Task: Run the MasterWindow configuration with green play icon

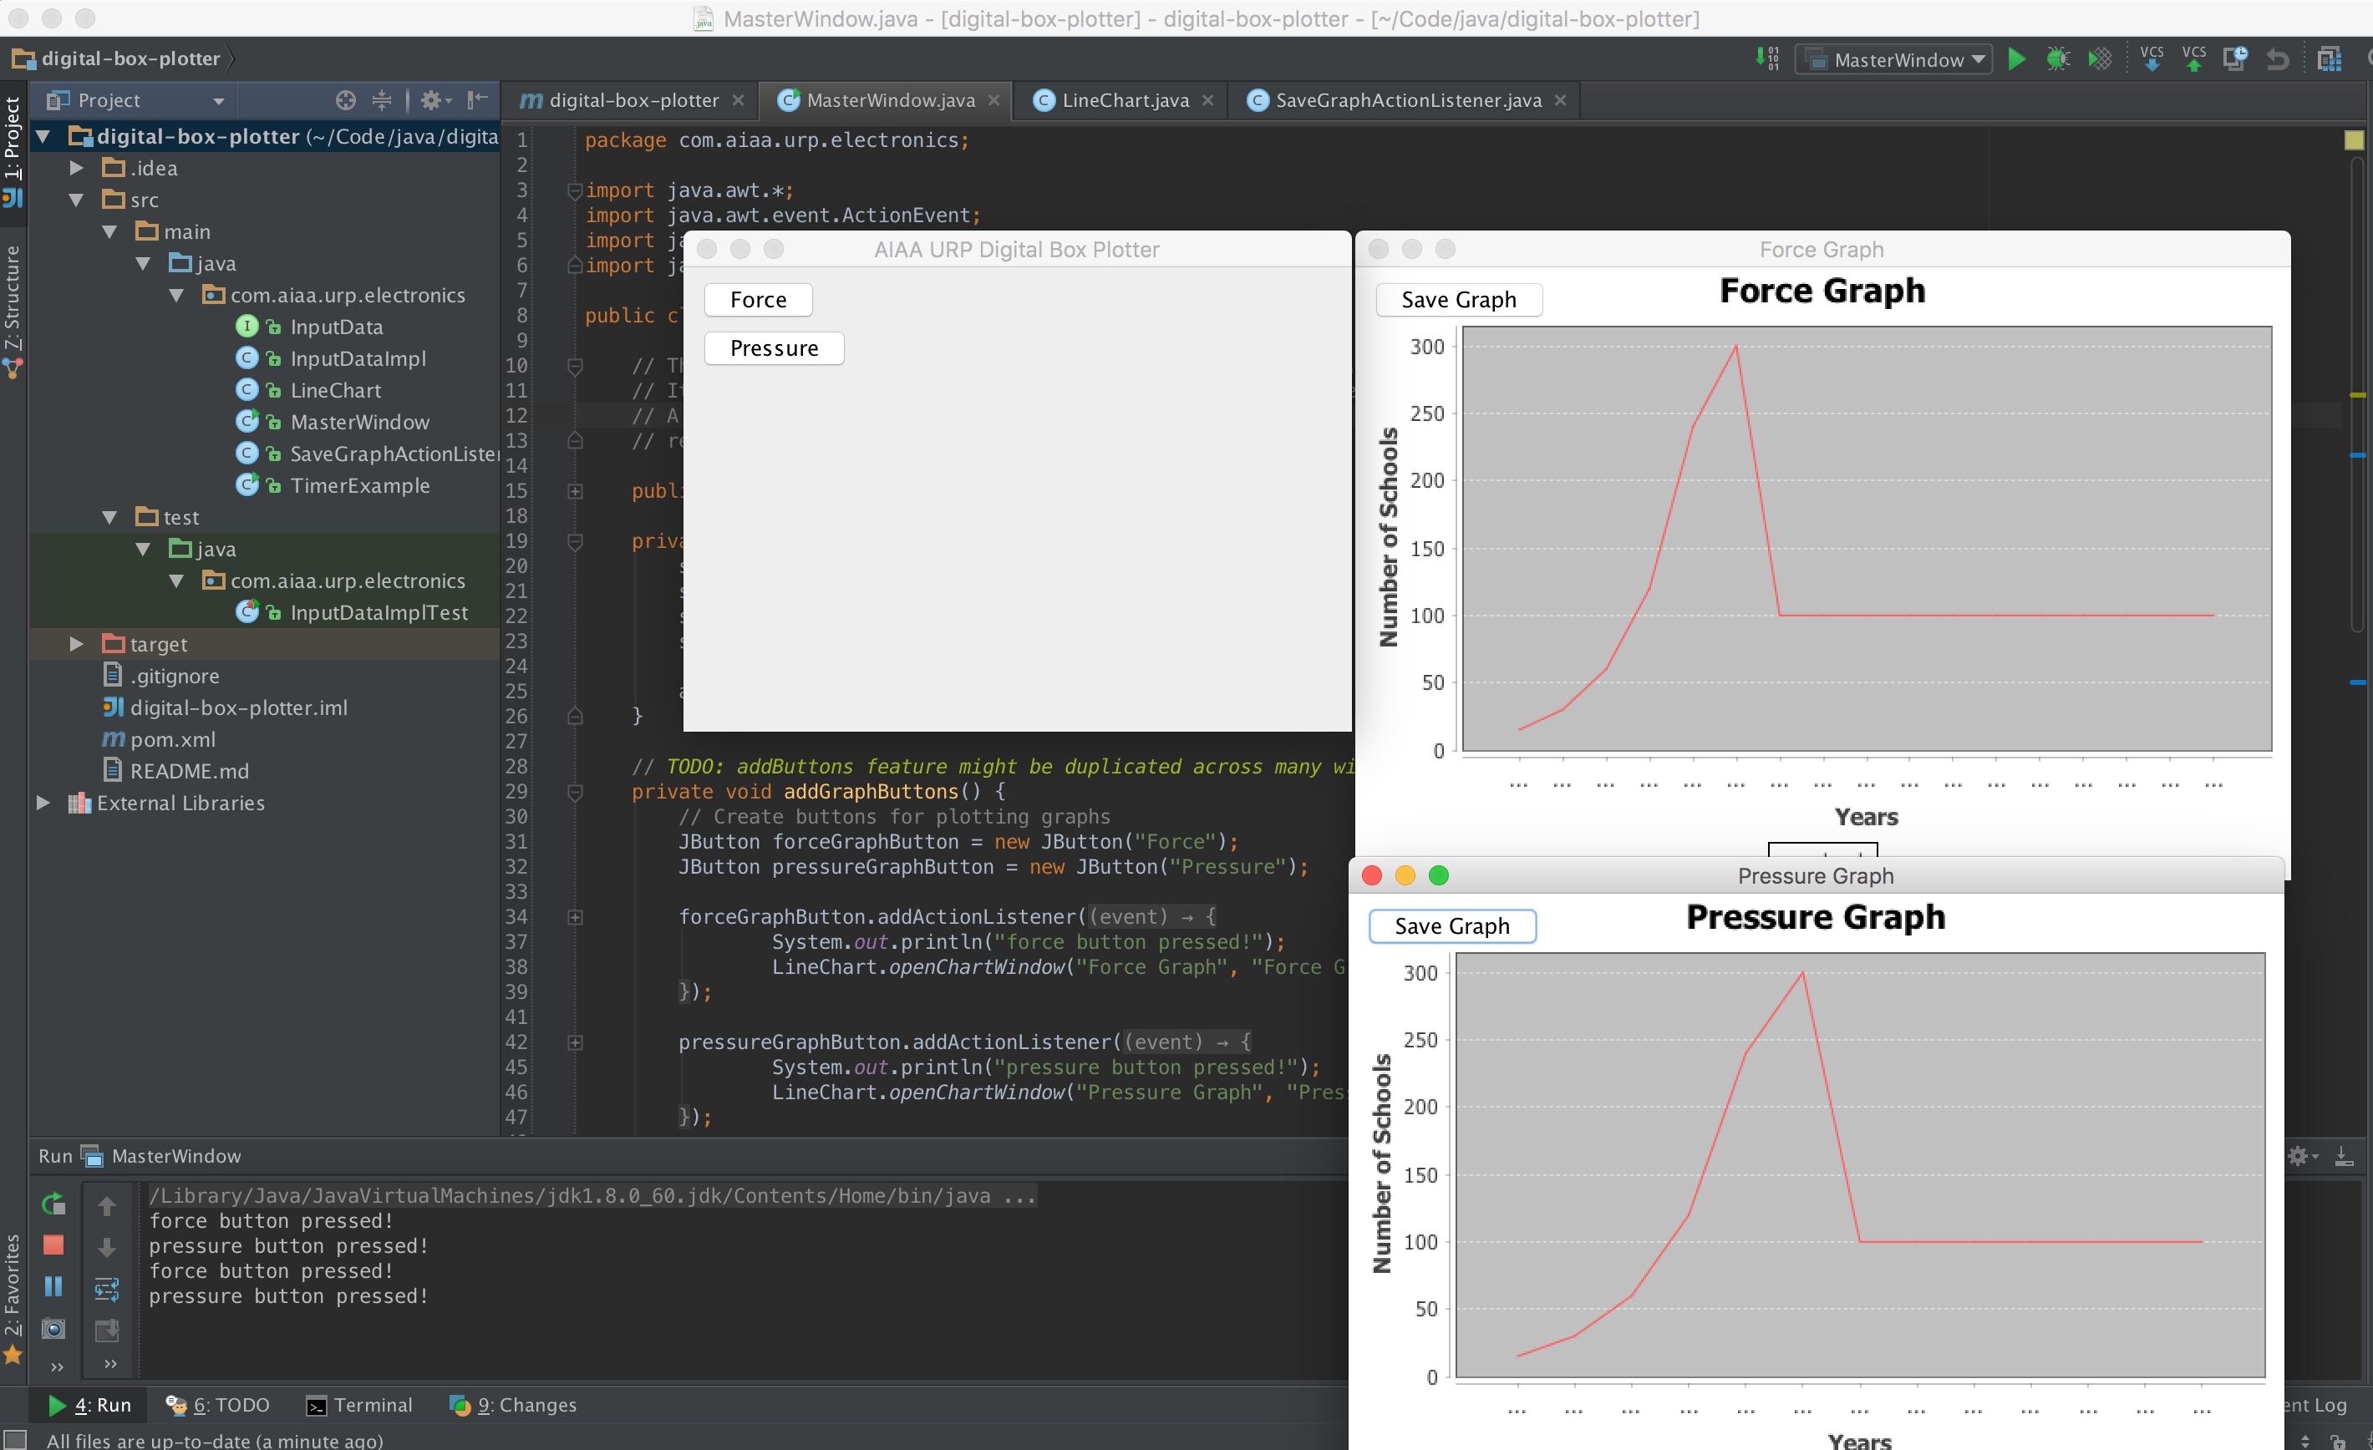Action: [2015, 59]
